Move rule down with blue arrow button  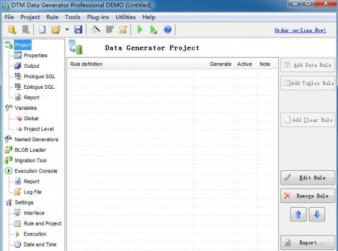pyautogui.click(x=317, y=214)
